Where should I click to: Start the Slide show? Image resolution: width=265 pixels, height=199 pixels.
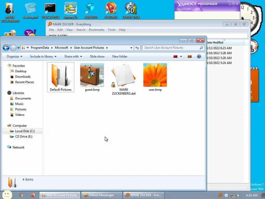click(97, 56)
